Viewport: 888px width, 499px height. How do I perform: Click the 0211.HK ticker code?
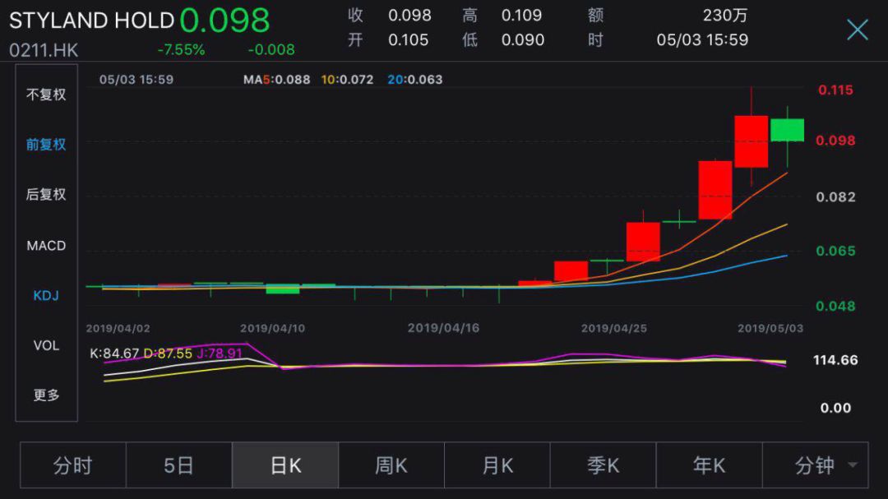44,50
